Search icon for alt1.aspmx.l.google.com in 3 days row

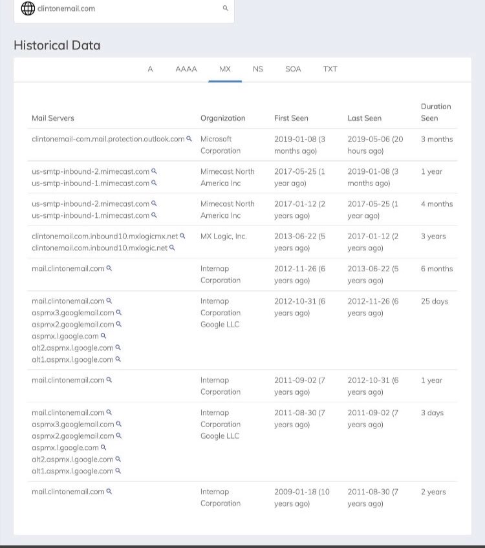pos(118,470)
